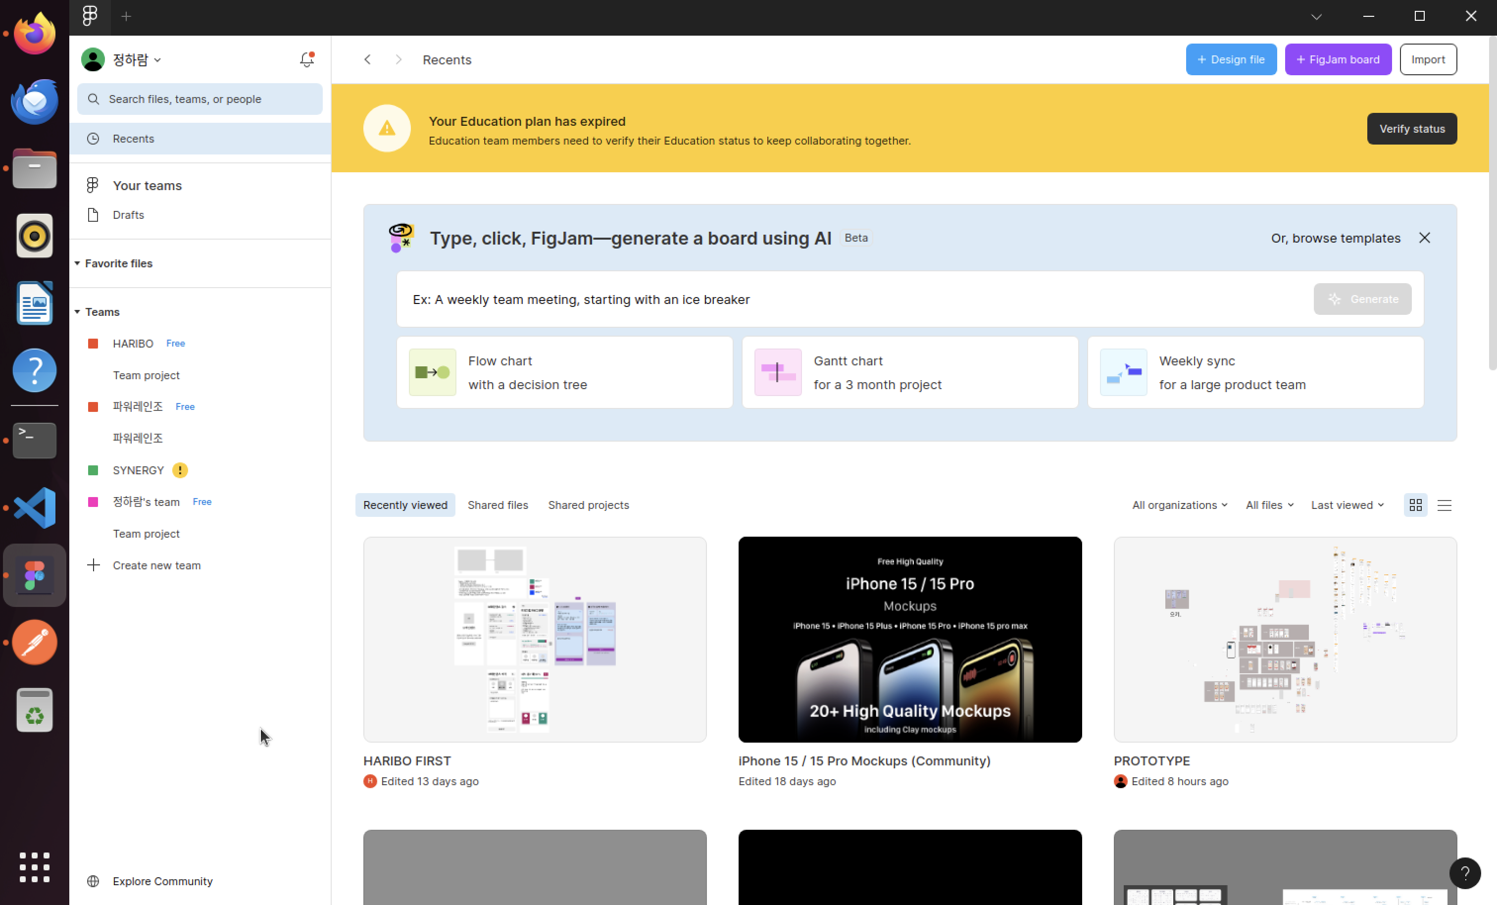The height and width of the screenshot is (905, 1497).
Task: Switch to the Shared projects tab
Action: [589, 505]
